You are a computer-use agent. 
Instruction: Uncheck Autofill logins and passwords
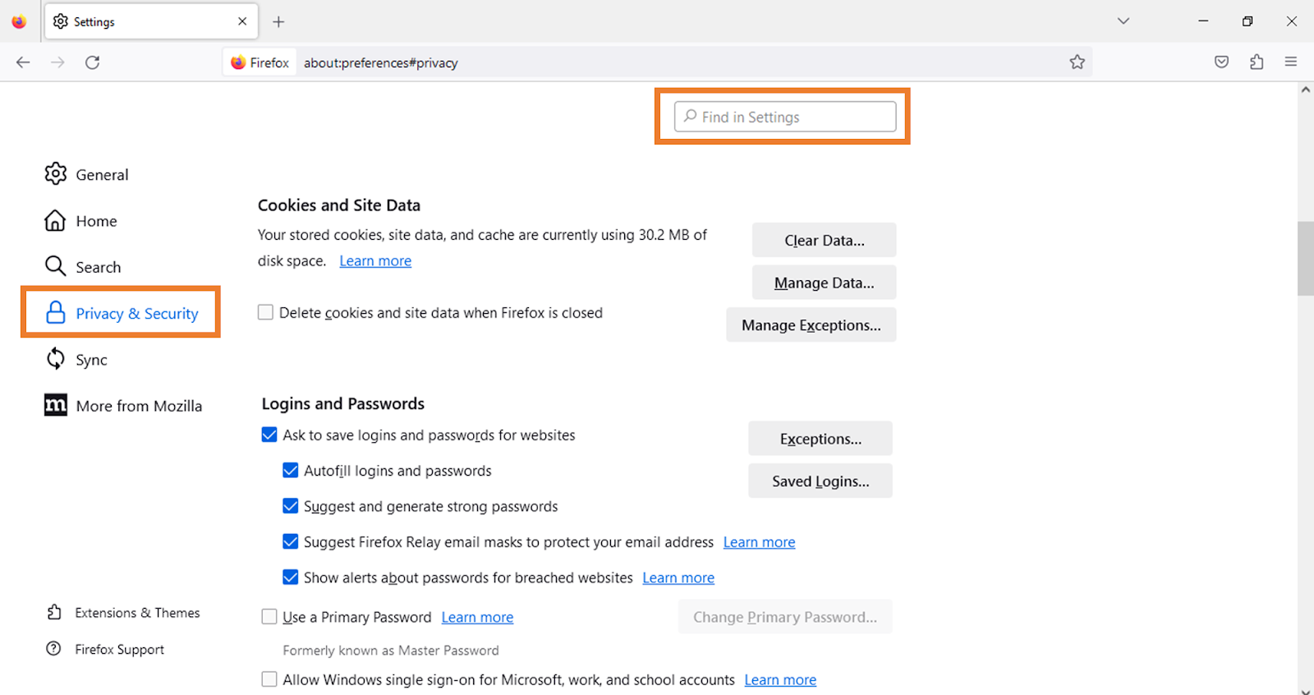pos(290,471)
